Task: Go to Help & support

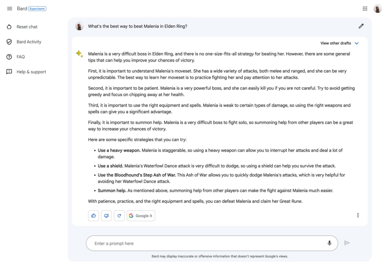Action: [x=31, y=72]
